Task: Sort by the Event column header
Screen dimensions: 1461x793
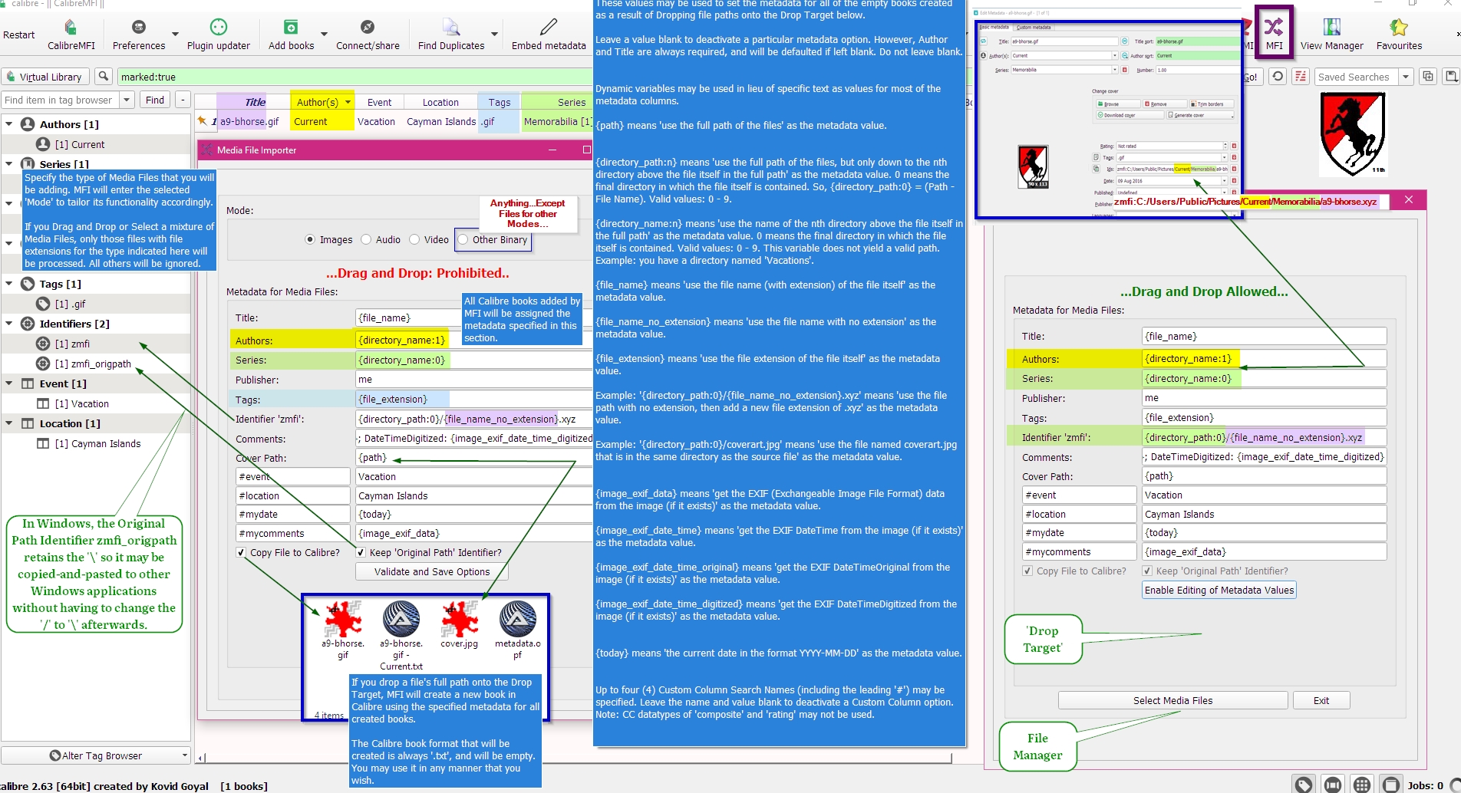Action: click(379, 102)
